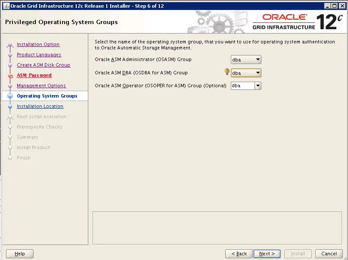Click the OSOPER group text field showing dba
Image resolution: width=348 pixels, height=260 pixels.
pos(243,86)
